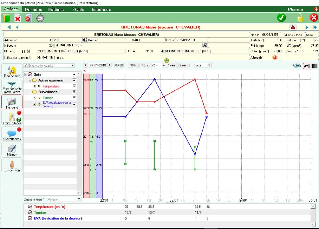
Task: Open the Outils menu
Action: point(78,9)
